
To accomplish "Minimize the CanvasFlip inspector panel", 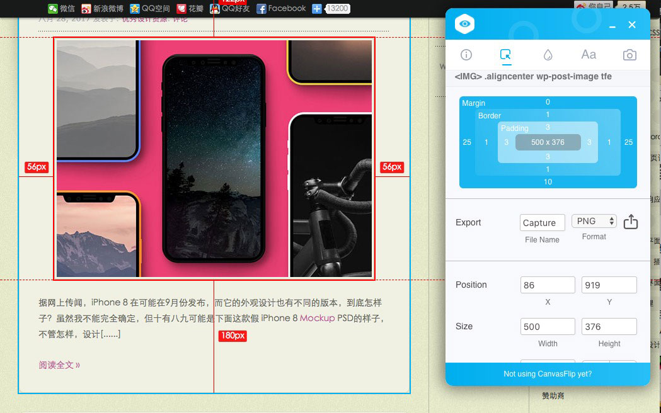I will [612, 26].
